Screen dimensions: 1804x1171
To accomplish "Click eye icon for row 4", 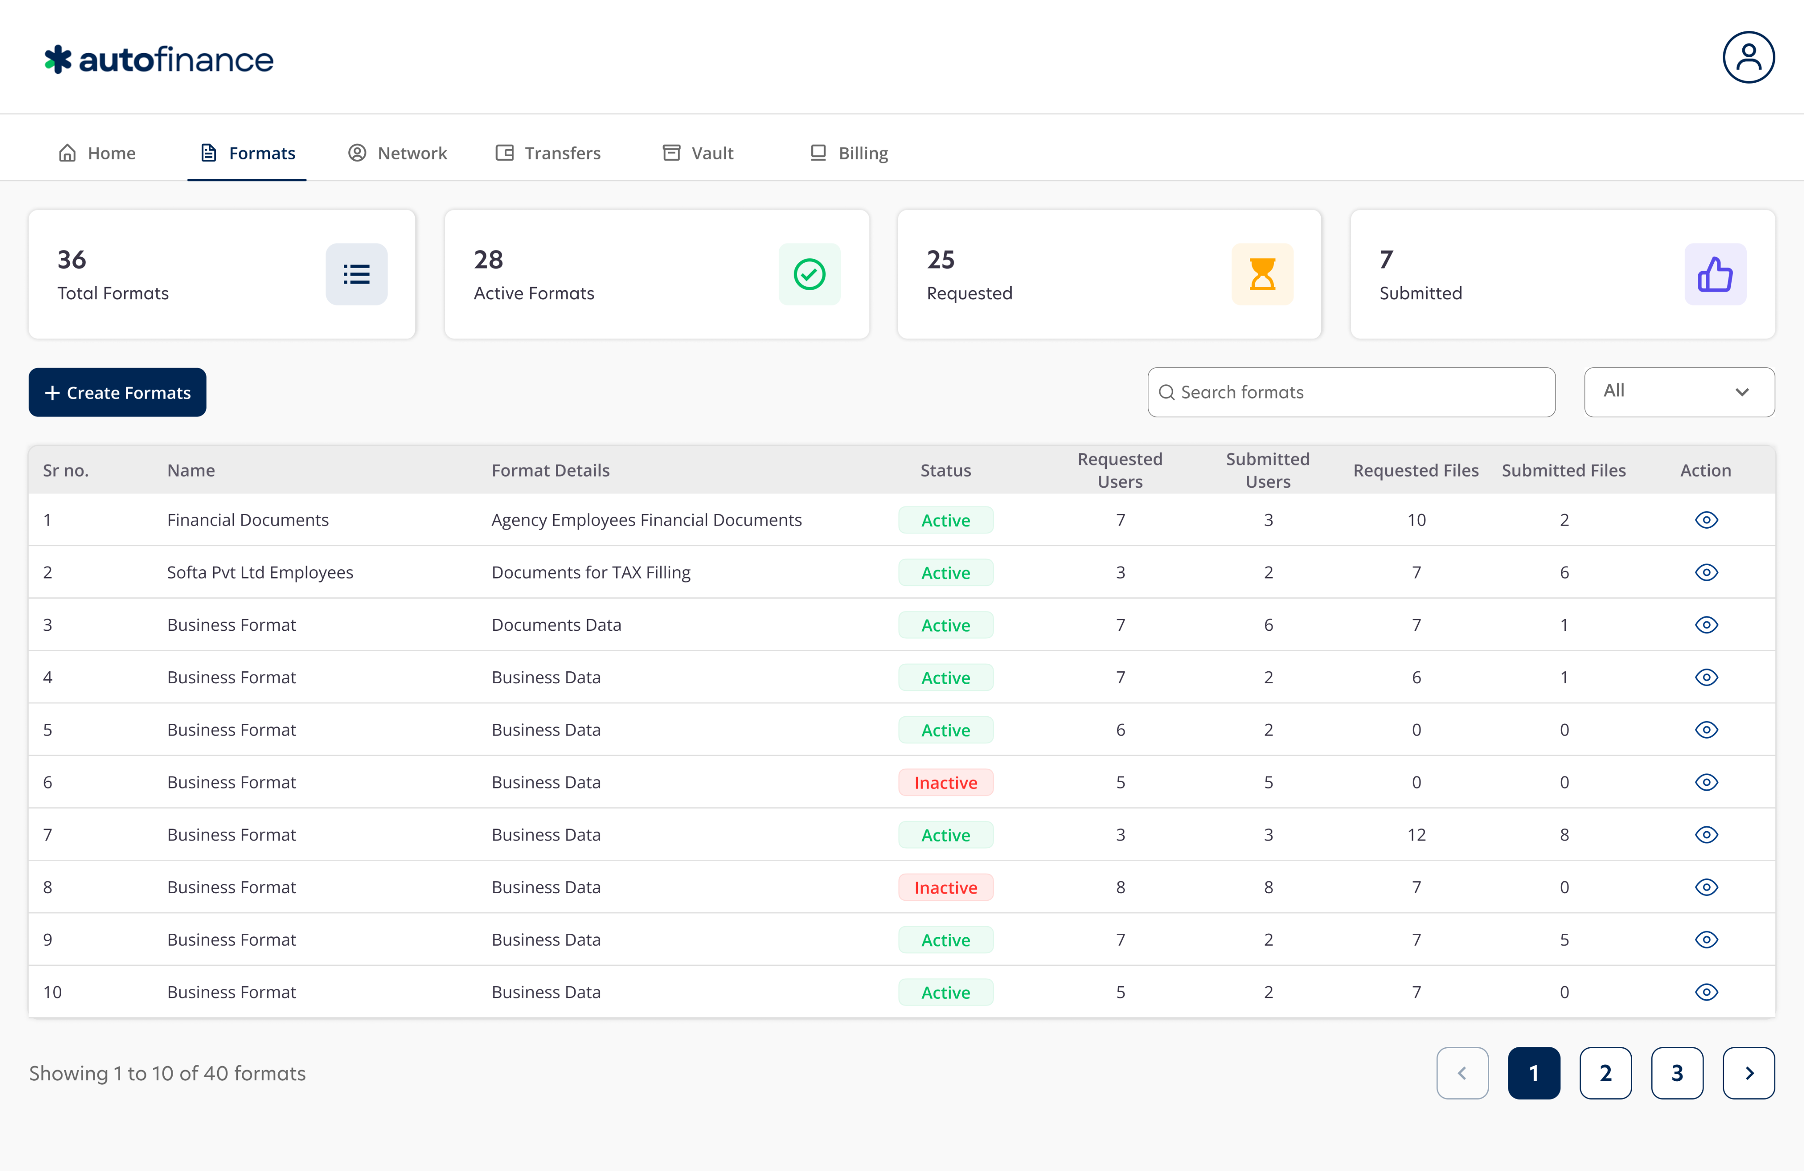I will [1706, 677].
